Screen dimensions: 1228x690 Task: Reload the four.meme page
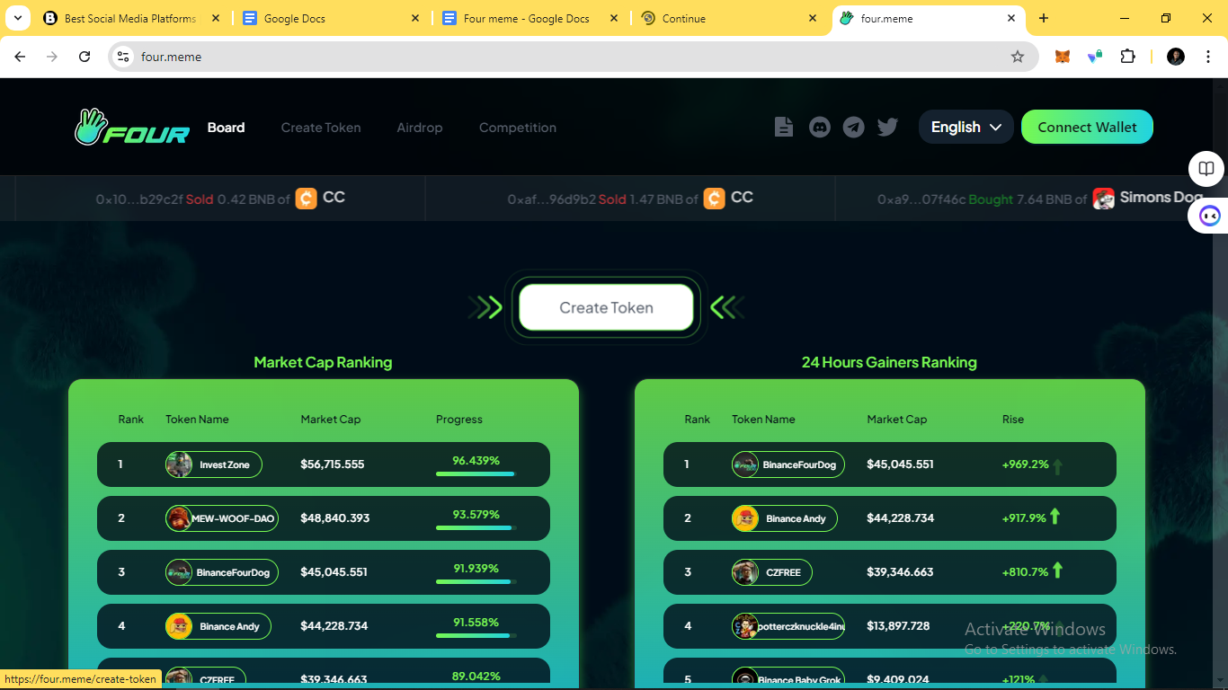[85, 57]
